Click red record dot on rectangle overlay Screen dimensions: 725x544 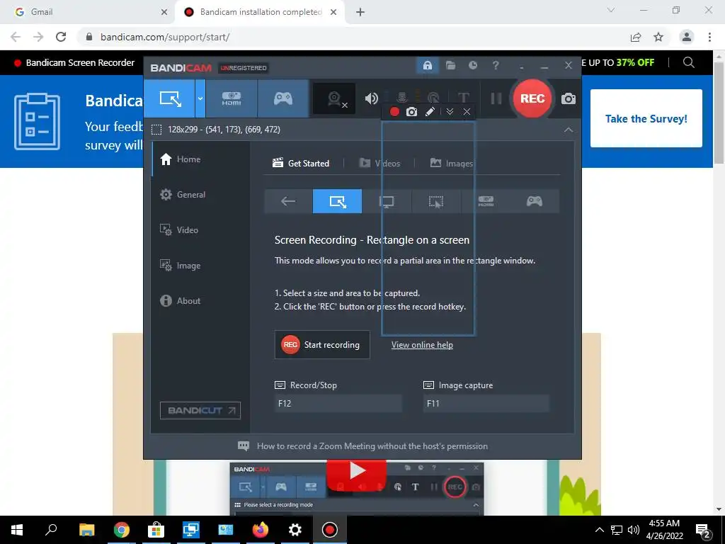click(x=394, y=111)
